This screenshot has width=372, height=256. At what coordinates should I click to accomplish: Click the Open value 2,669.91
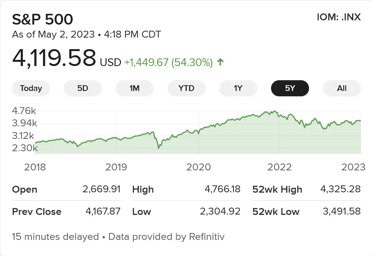(x=101, y=189)
